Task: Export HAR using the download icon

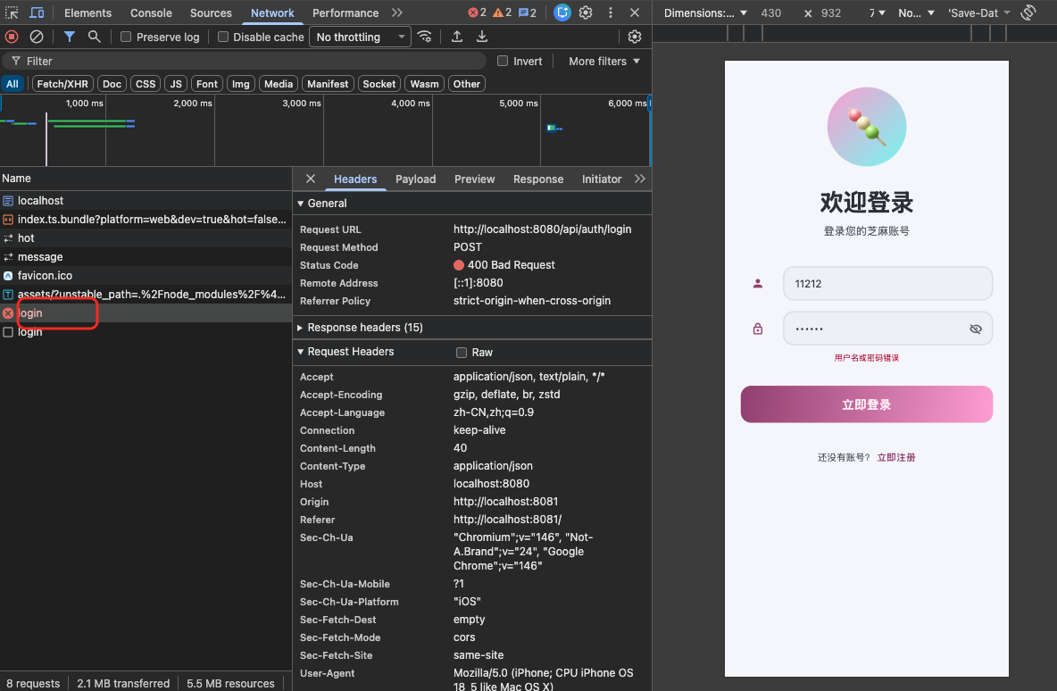Action: (x=482, y=37)
